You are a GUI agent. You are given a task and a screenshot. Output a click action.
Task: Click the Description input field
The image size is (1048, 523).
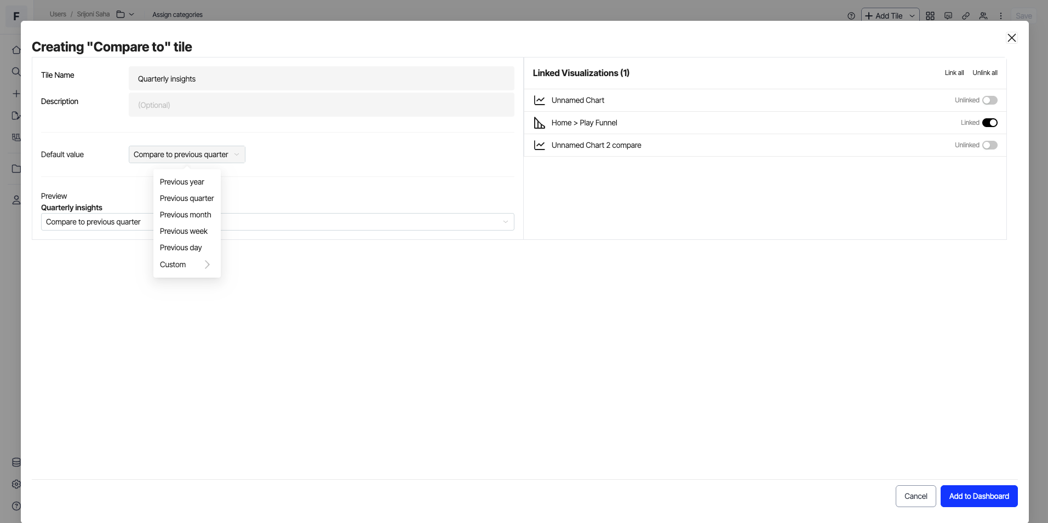(x=321, y=105)
